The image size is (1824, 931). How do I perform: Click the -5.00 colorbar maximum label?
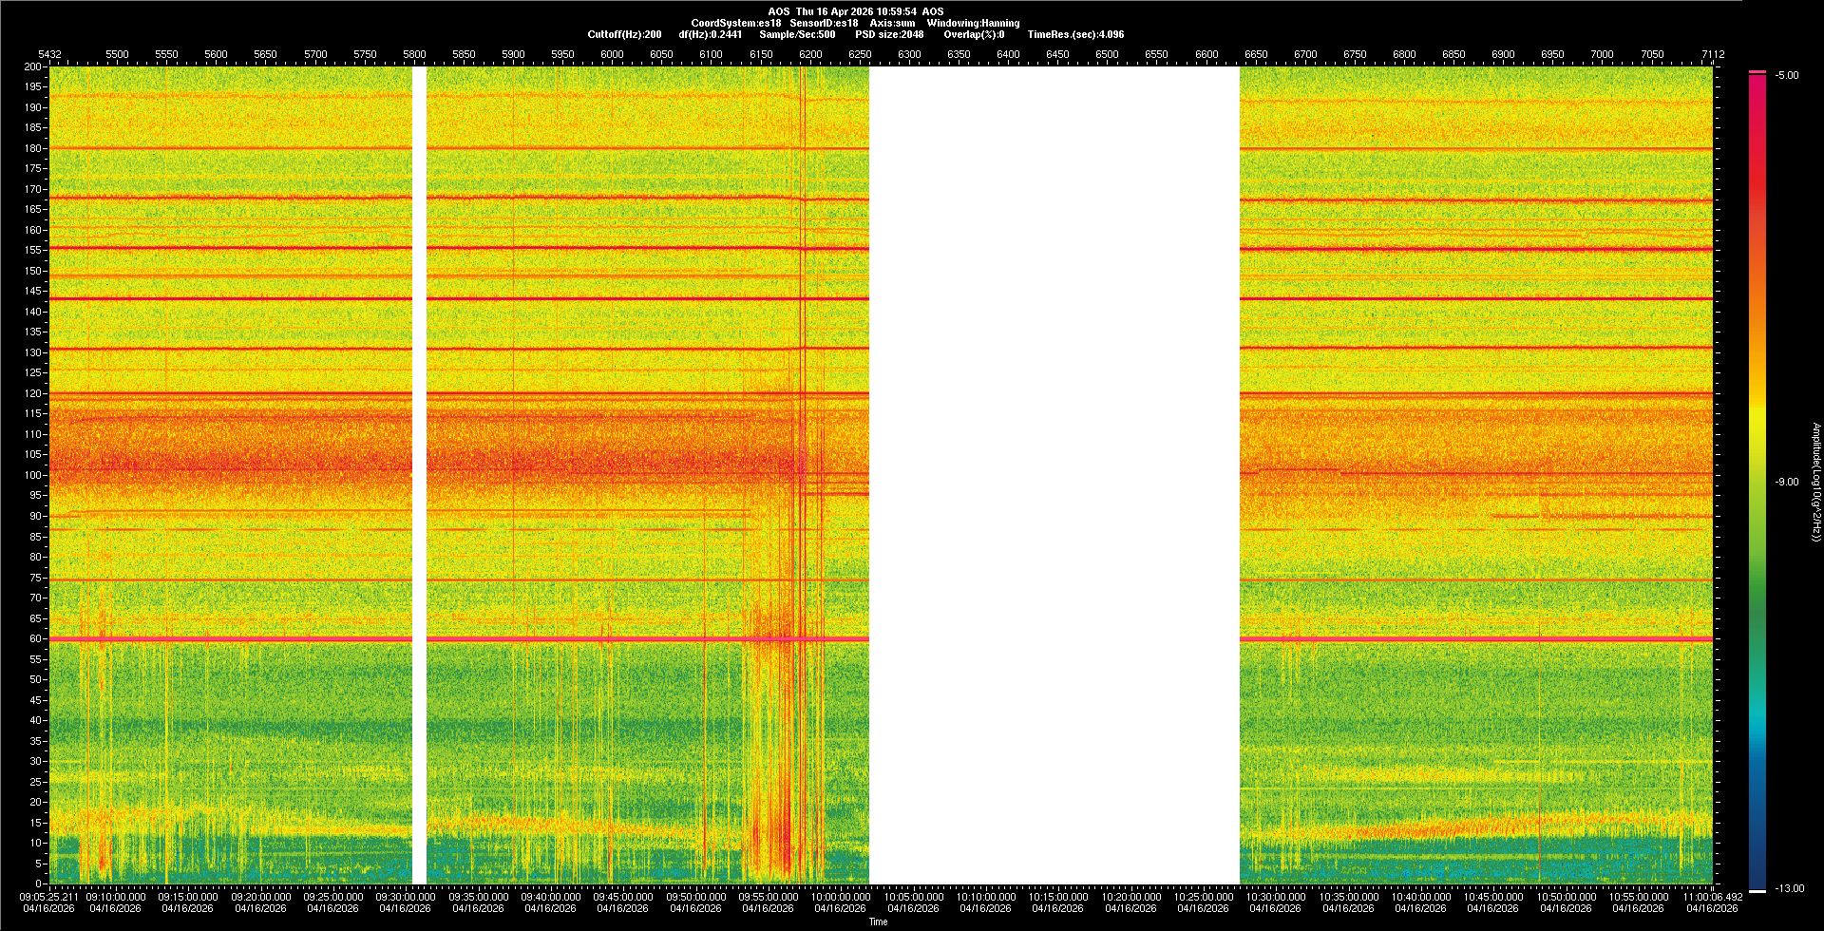click(x=1786, y=76)
